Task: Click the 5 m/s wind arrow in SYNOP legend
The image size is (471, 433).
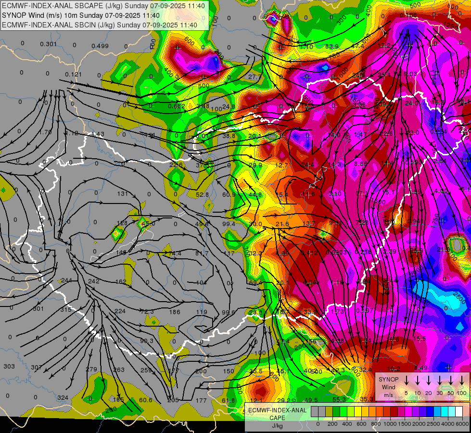Action: tap(407, 380)
